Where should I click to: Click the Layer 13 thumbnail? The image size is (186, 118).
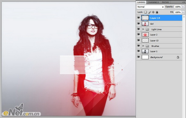[x=145, y=41]
